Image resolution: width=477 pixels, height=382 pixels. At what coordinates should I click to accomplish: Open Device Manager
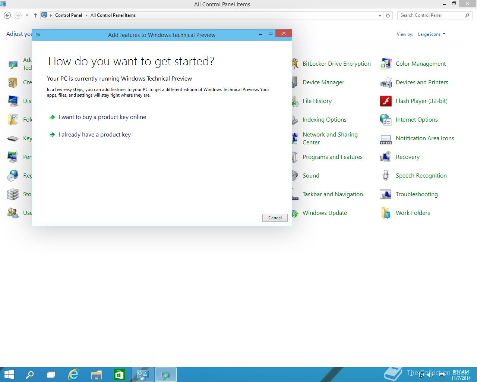tap(323, 82)
